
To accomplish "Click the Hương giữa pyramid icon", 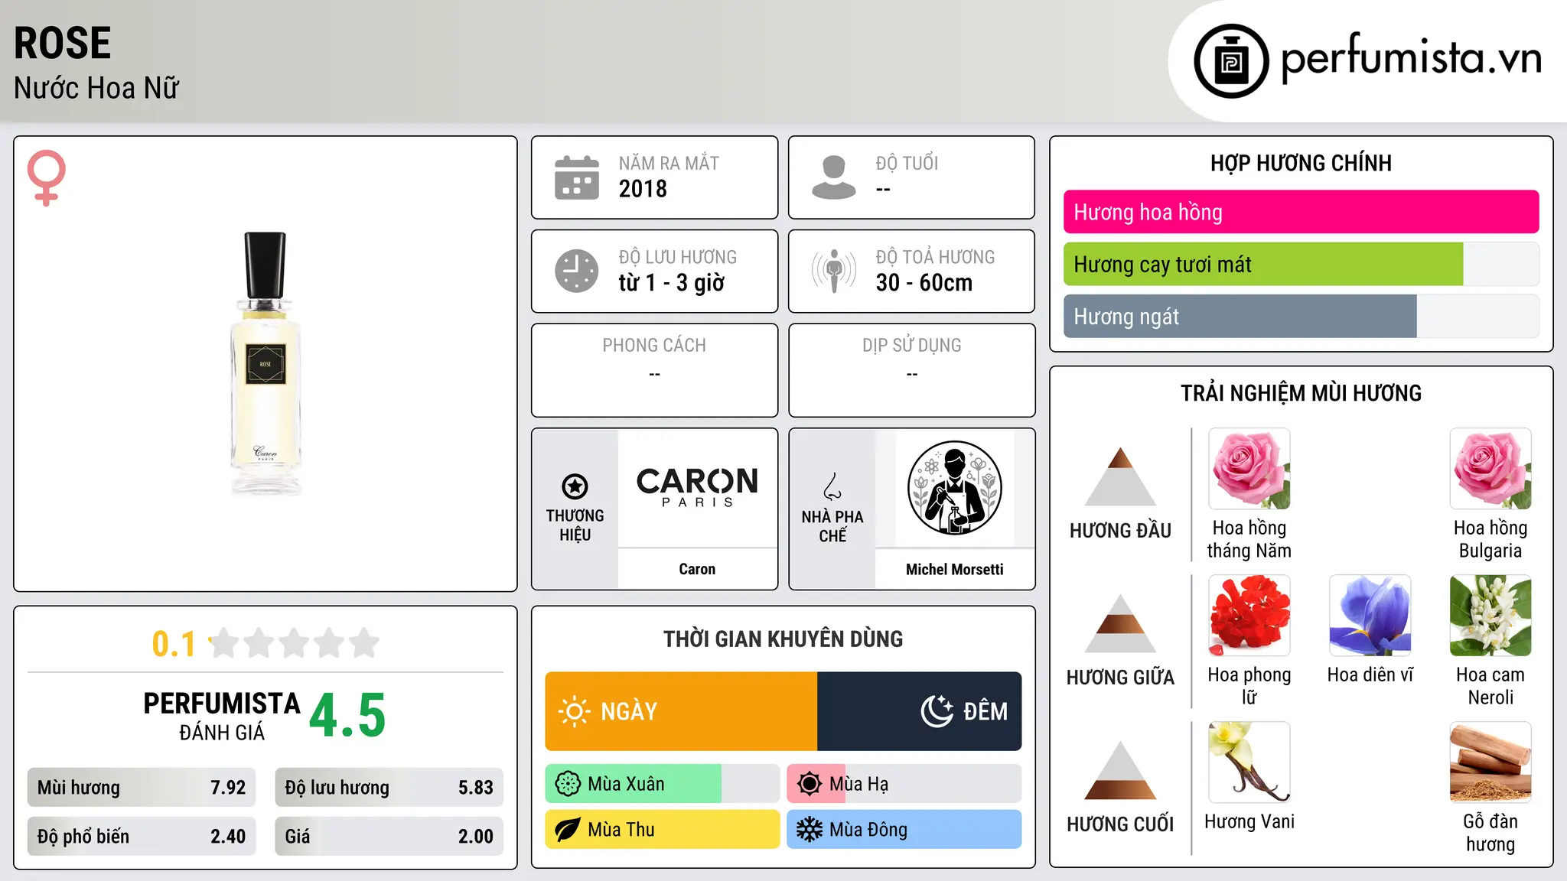I will pos(1120,623).
